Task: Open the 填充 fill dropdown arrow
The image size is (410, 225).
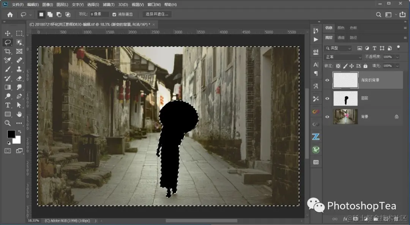Action: coord(397,66)
